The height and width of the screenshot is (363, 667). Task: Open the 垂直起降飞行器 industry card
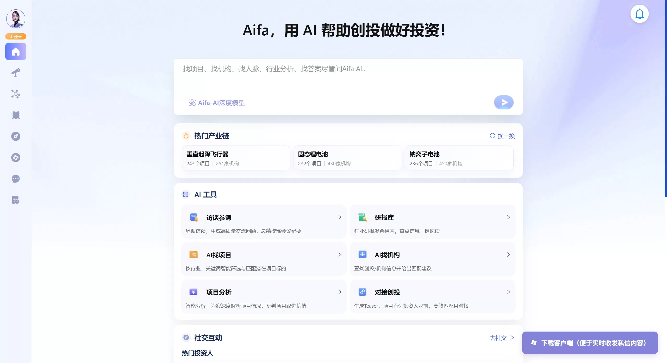[x=236, y=158]
